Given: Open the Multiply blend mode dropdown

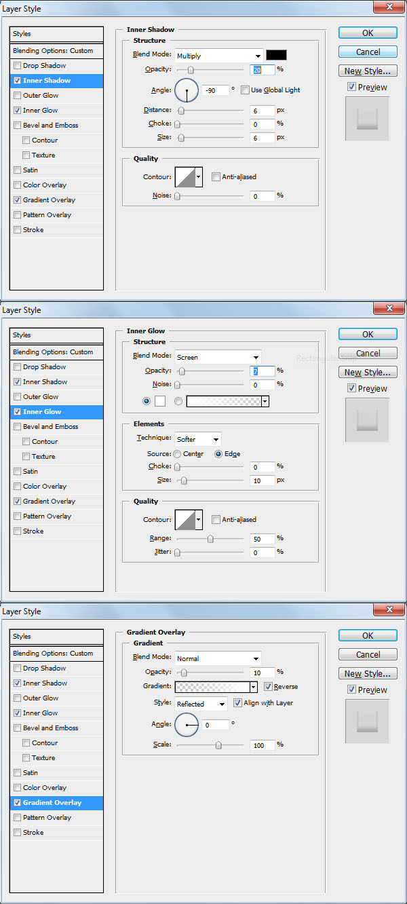Looking at the screenshot, I should [x=218, y=56].
